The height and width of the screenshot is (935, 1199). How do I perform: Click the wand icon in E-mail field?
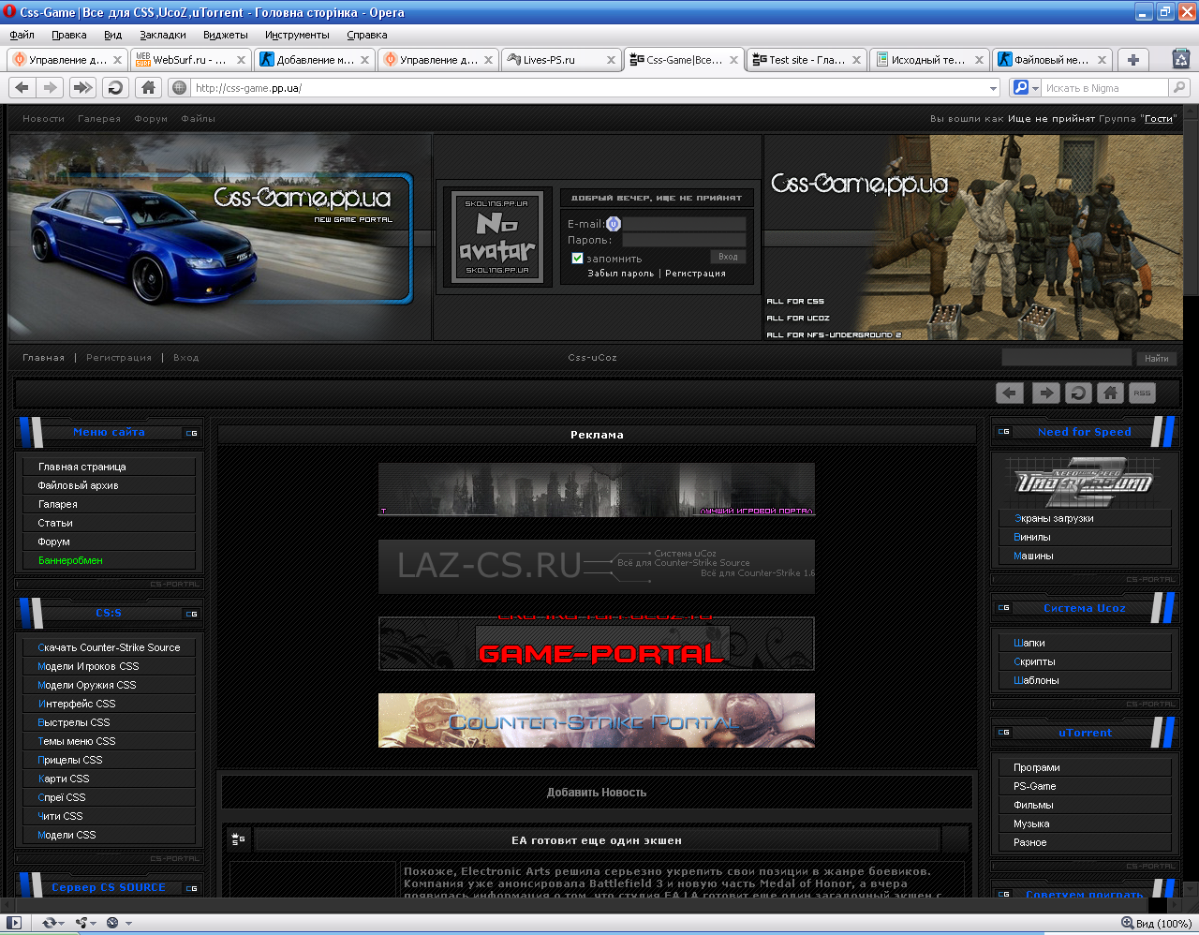click(614, 224)
